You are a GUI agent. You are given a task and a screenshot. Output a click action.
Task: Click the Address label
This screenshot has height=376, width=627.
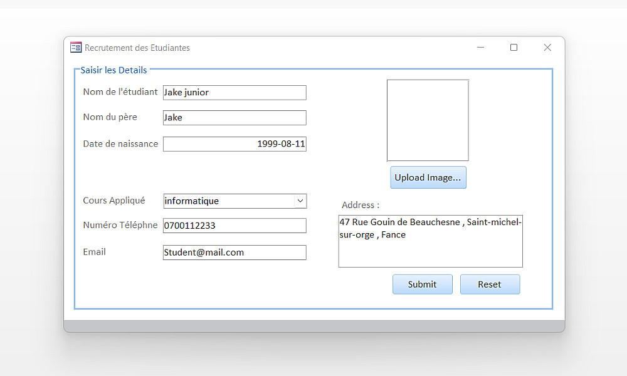coord(361,205)
